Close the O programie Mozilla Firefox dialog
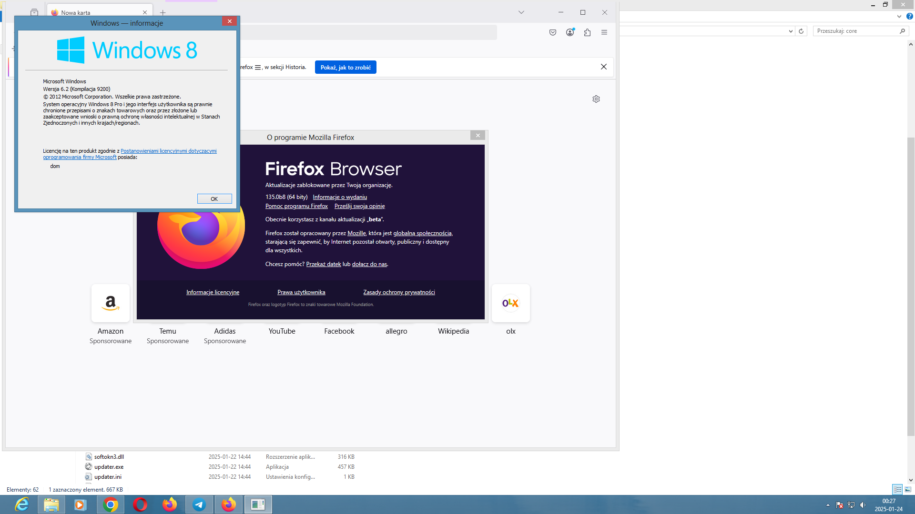 click(478, 136)
